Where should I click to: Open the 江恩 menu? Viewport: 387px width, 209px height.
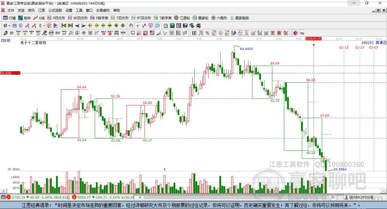(x=42, y=10)
